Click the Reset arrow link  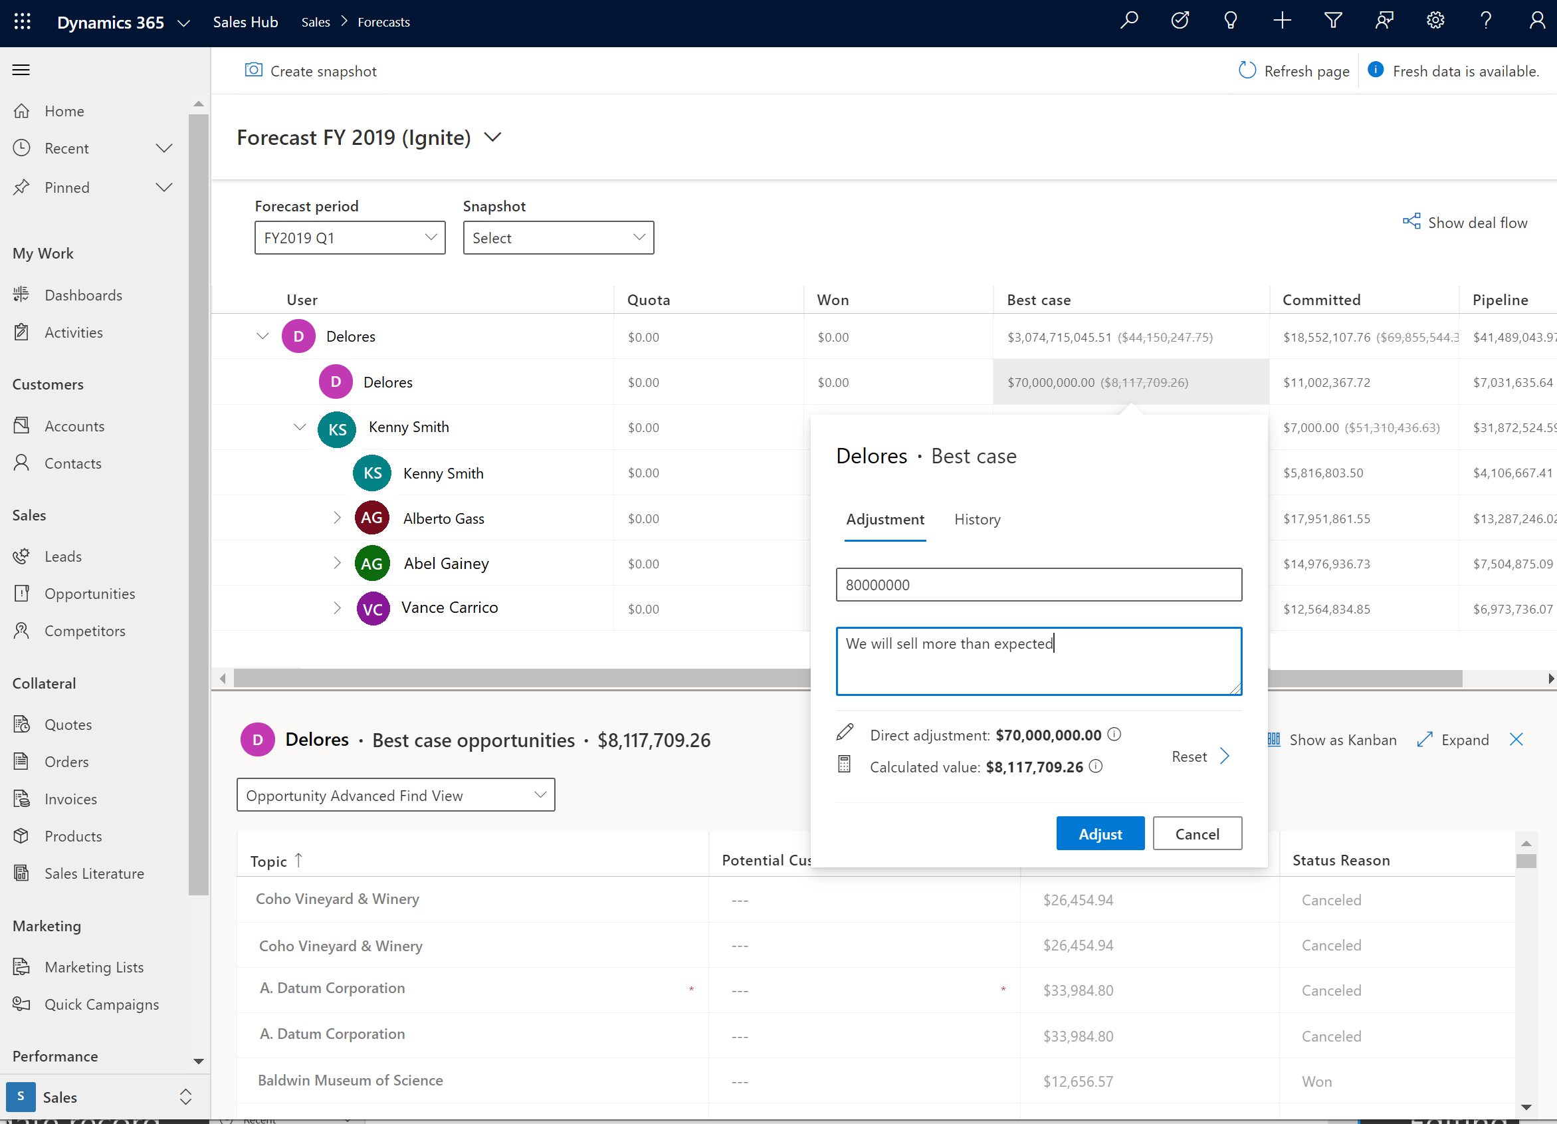pos(1226,756)
